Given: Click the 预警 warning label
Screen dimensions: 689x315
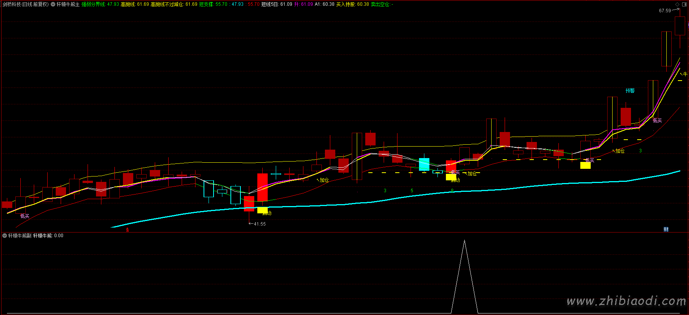Looking at the screenshot, I should click(x=630, y=91).
